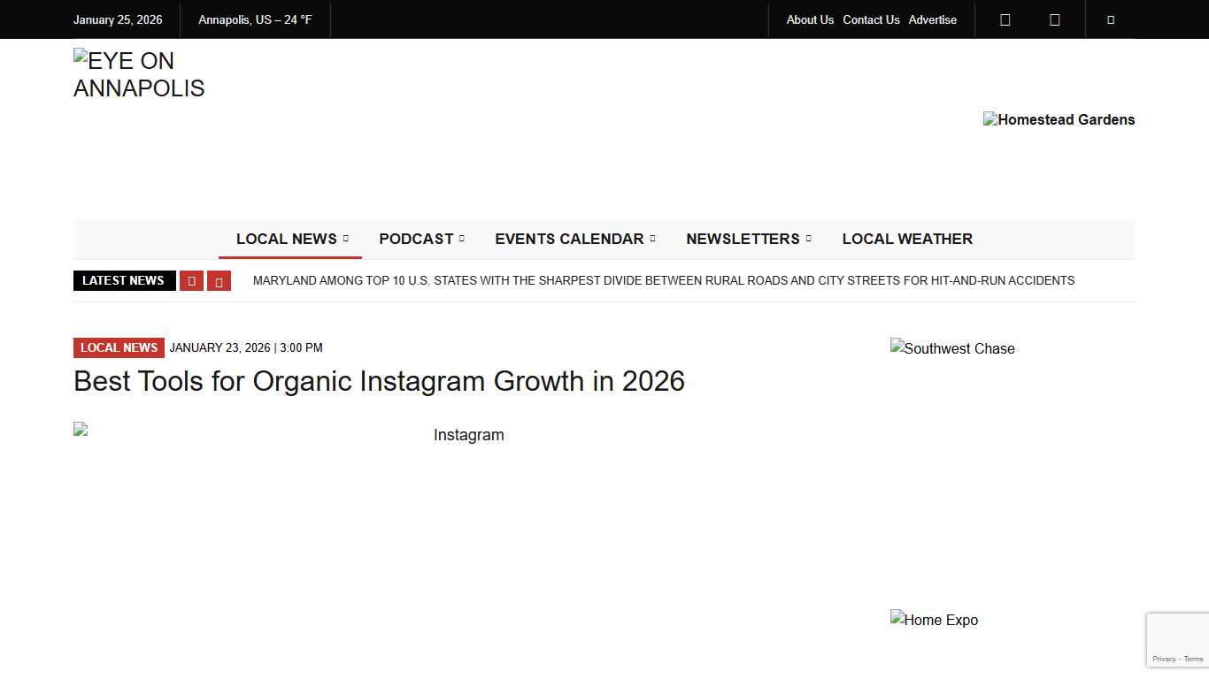Click the Advertise link
Image resolution: width=1209 pixels, height=679 pixels.
[932, 19]
